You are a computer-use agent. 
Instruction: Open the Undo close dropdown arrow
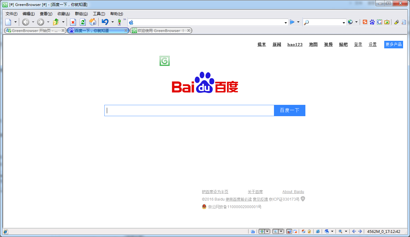click(x=112, y=22)
